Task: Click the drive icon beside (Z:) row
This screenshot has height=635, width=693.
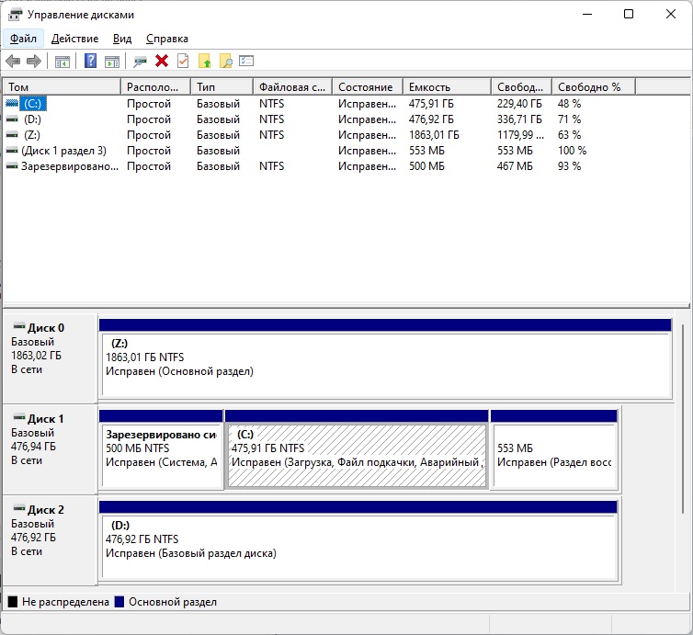Action: point(12,135)
